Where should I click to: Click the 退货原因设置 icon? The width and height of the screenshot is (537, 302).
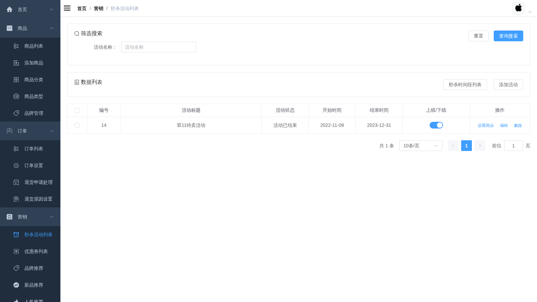click(16, 199)
